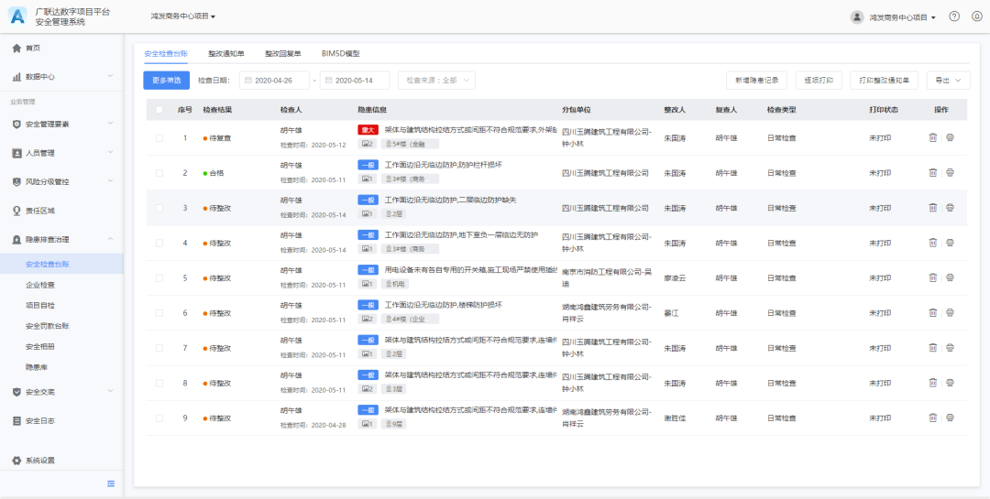Expand 安全管理要素 sidebar menu

(62, 125)
